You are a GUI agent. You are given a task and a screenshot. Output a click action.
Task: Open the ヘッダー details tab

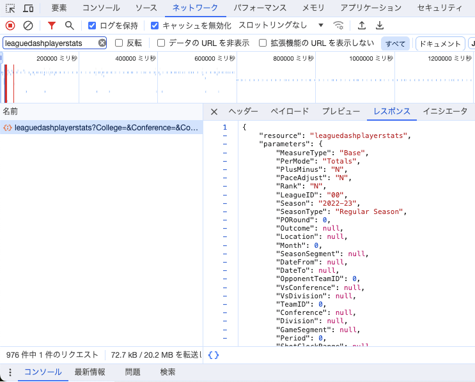(x=244, y=111)
